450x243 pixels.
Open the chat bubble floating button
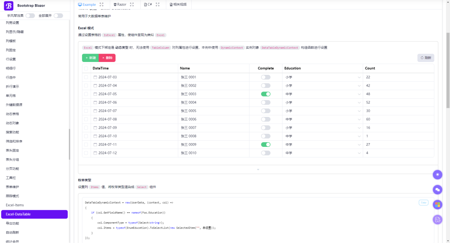tap(437, 190)
